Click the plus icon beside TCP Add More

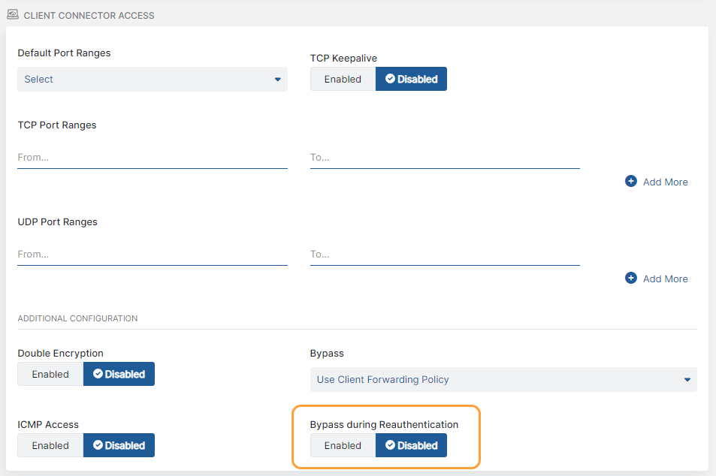click(631, 181)
